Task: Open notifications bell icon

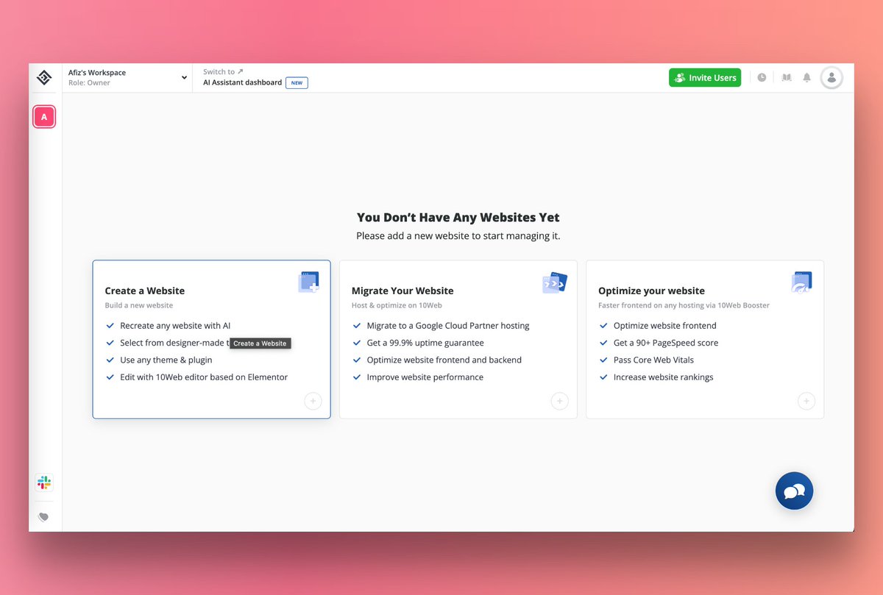Action: [x=807, y=77]
